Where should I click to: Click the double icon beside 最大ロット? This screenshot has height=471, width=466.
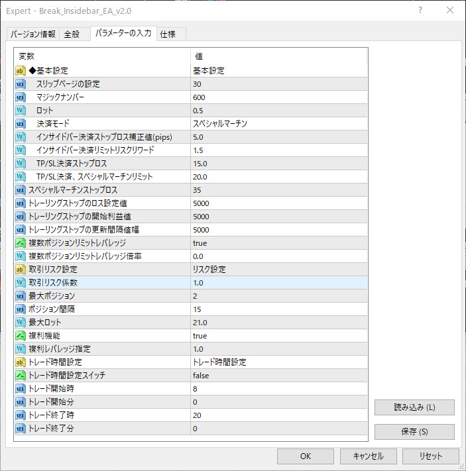click(21, 323)
